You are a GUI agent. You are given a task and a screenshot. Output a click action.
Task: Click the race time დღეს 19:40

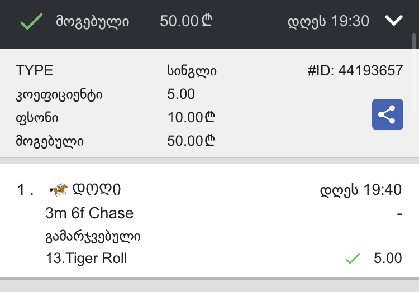pyautogui.click(x=360, y=190)
